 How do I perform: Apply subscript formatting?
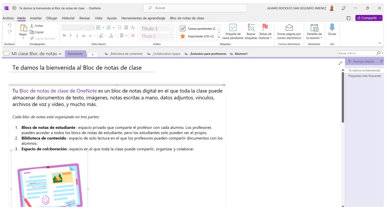[90, 36]
